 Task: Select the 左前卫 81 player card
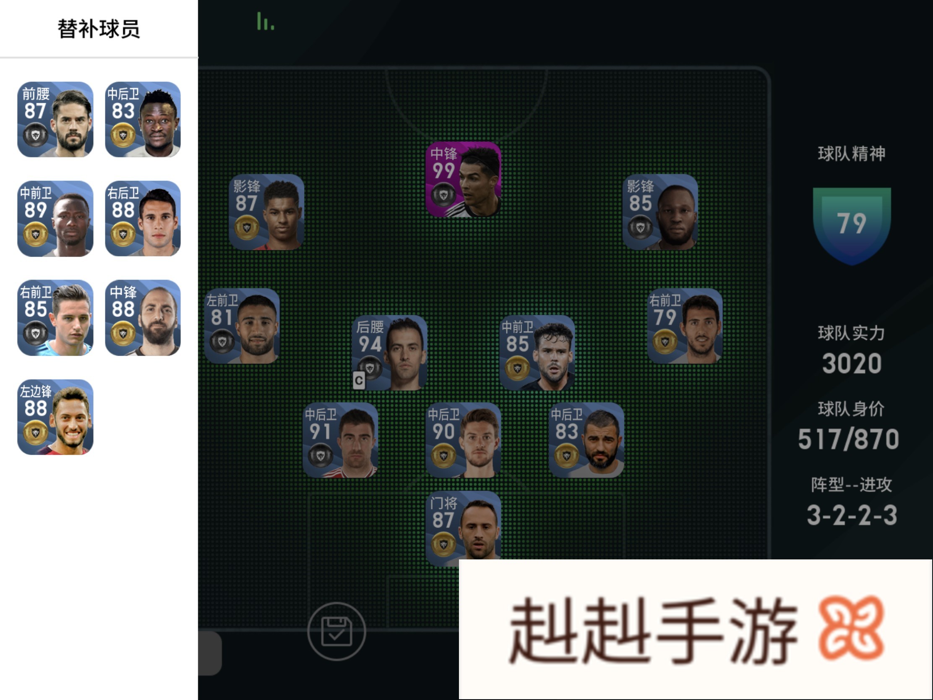(242, 326)
